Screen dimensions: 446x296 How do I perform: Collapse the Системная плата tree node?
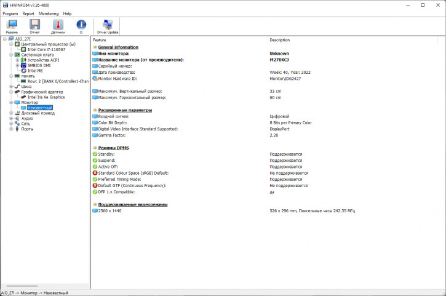(x=11, y=55)
